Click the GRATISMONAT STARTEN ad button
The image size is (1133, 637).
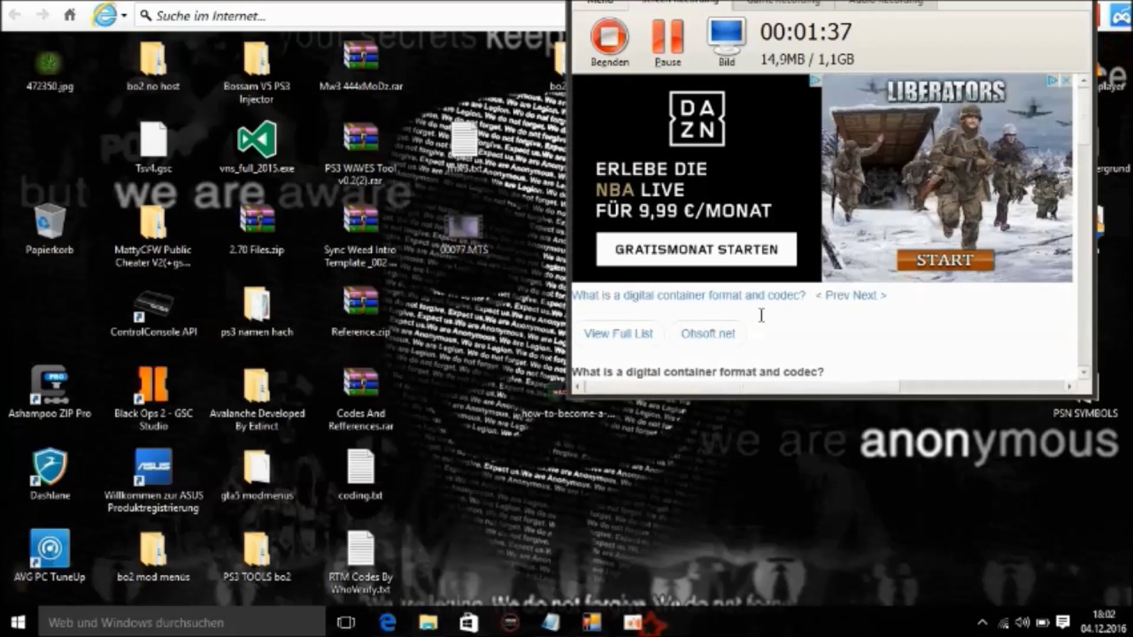[697, 249]
